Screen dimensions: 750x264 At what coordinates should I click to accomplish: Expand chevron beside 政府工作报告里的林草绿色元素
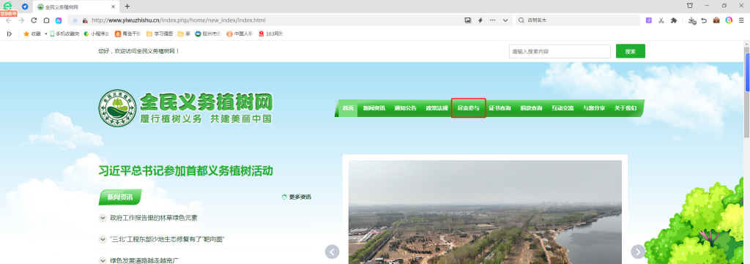[103, 218]
